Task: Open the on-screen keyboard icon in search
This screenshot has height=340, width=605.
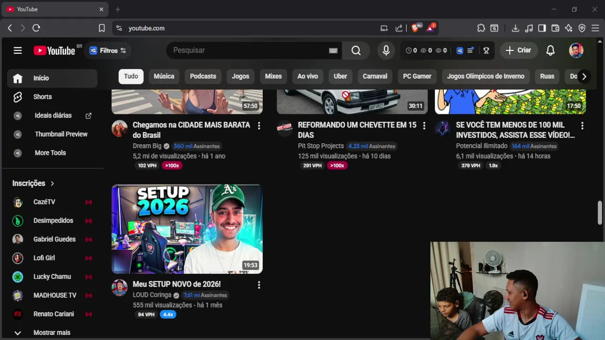Action: click(x=333, y=51)
